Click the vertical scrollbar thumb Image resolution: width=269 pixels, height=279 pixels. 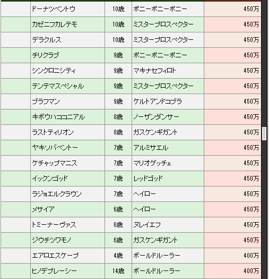264,133
